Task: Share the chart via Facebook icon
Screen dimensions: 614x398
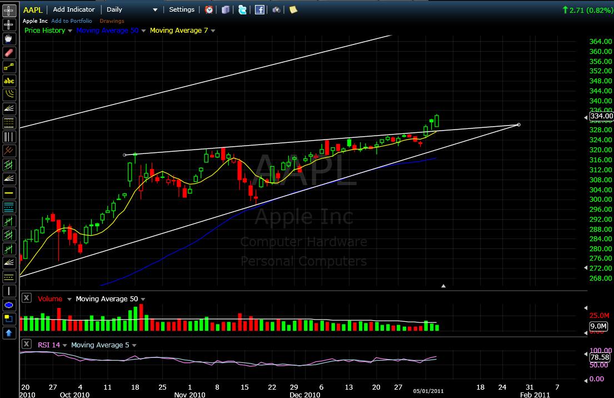Action: pos(259,10)
